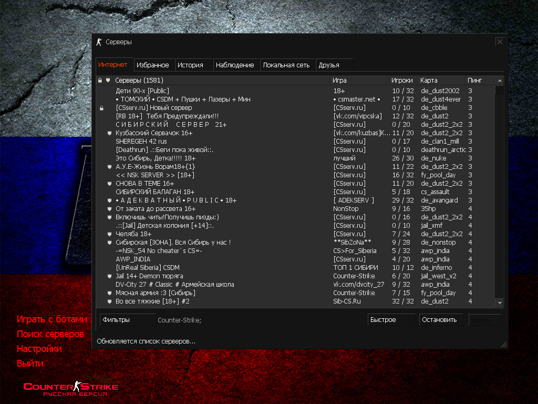
Task: Switch to the Интернет tab
Action: (113, 65)
